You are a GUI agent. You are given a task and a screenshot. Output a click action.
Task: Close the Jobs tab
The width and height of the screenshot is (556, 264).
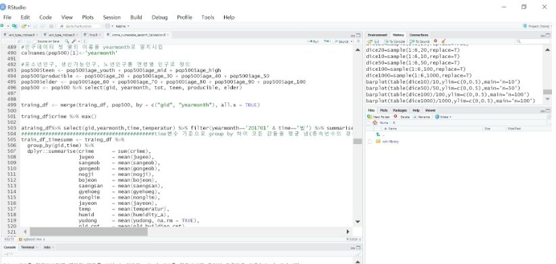point(53,247)
